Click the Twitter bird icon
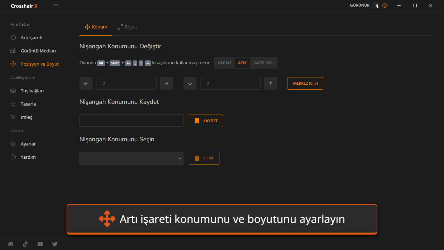This screenshot has height=250, width=444. tap(55, 244)
